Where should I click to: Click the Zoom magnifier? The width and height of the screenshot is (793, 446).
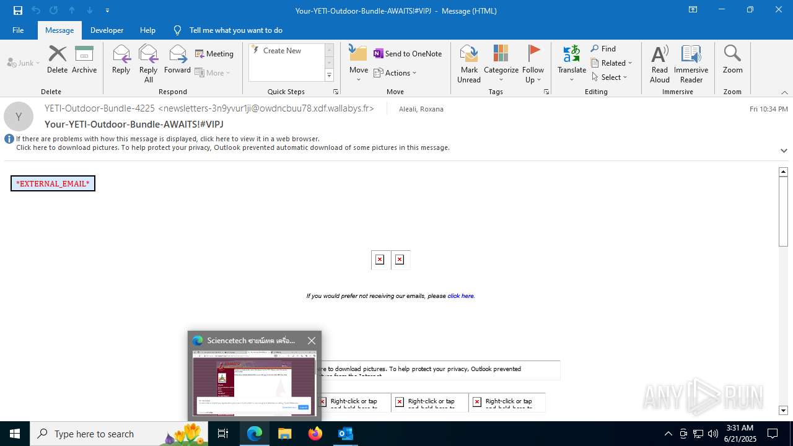tap(732, 59)
